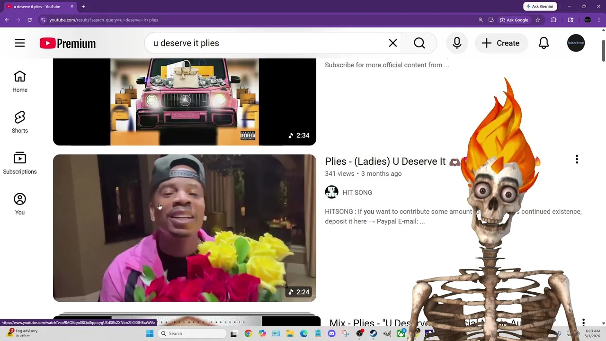Click the install app icon in address bar
The width and height of the screenshot is (606, 341).
(491, 20)
